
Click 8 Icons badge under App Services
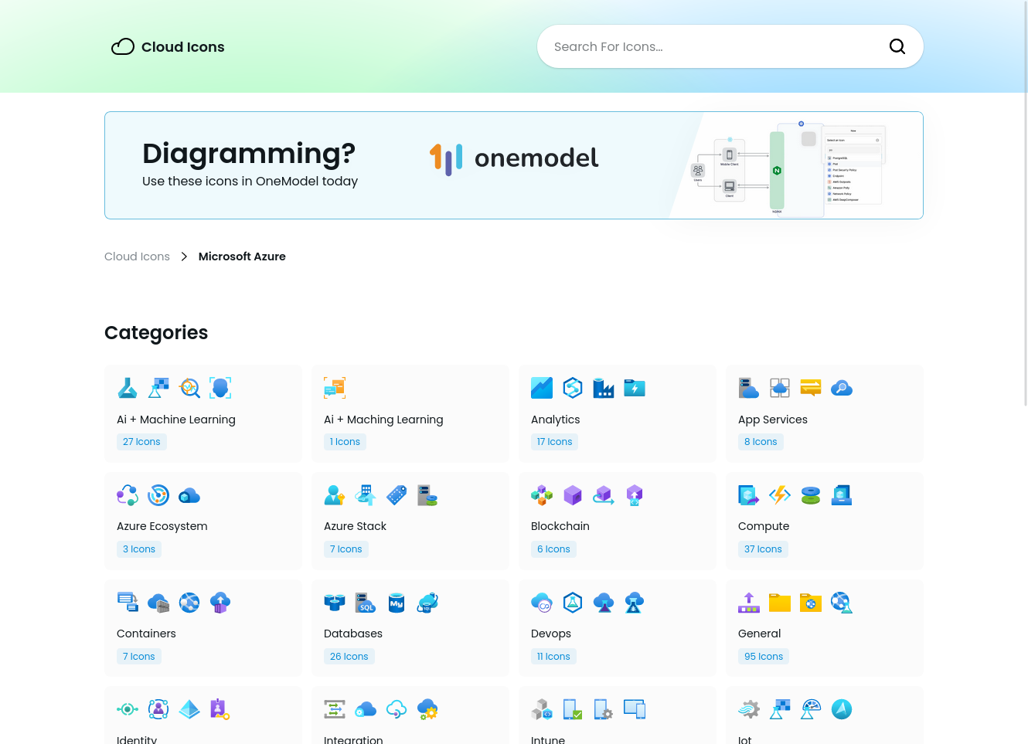tap(761, 442)
